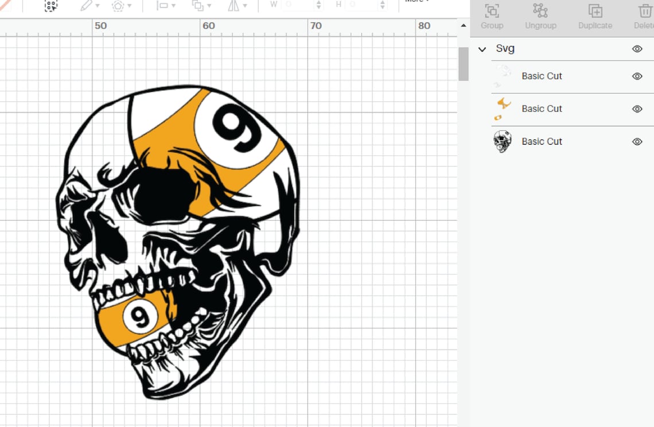The width and height of the screenshot is (654, 427).
Task: Open the Edit pencil tool
Action: (86, 5)
